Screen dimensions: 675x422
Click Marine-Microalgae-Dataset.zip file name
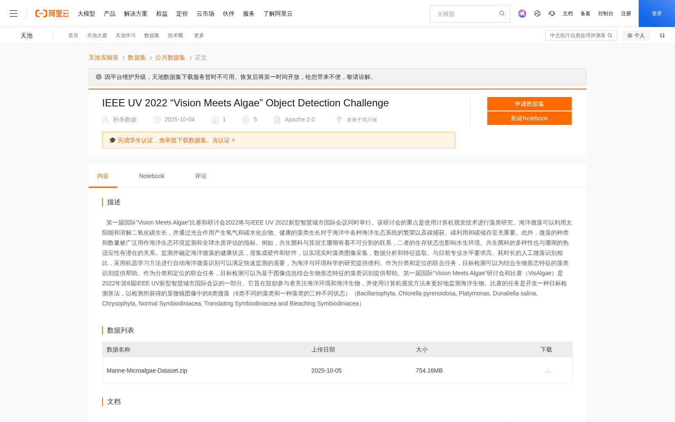147,371
